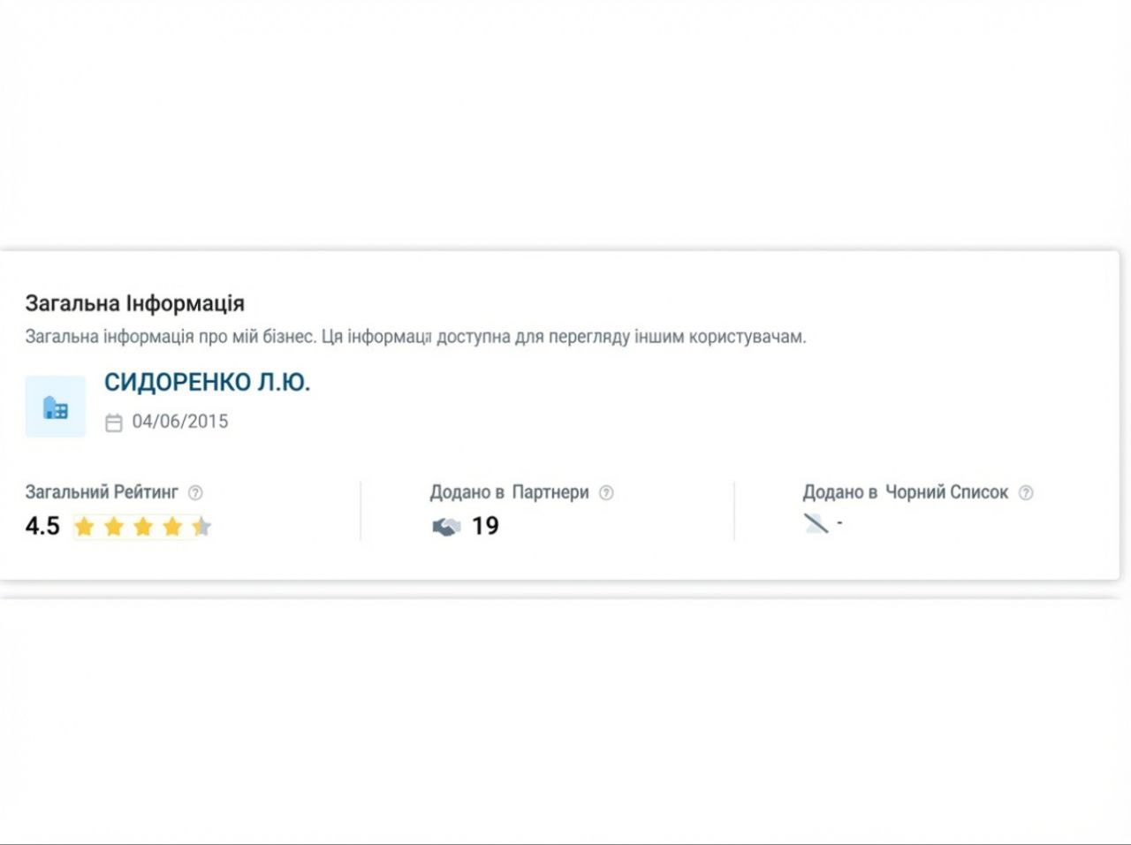Click the first rating star
Screen dimensions: 1131x845
point(84,528)
